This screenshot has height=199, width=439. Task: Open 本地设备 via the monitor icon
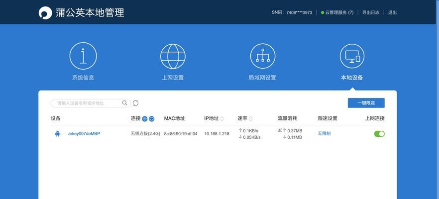(352, 56)
